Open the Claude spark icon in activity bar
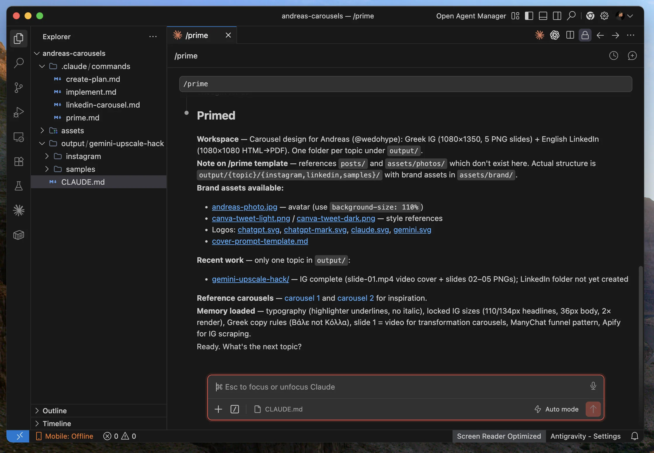The height and width of the screenshot is (453, 654). (x=19, y=210)
